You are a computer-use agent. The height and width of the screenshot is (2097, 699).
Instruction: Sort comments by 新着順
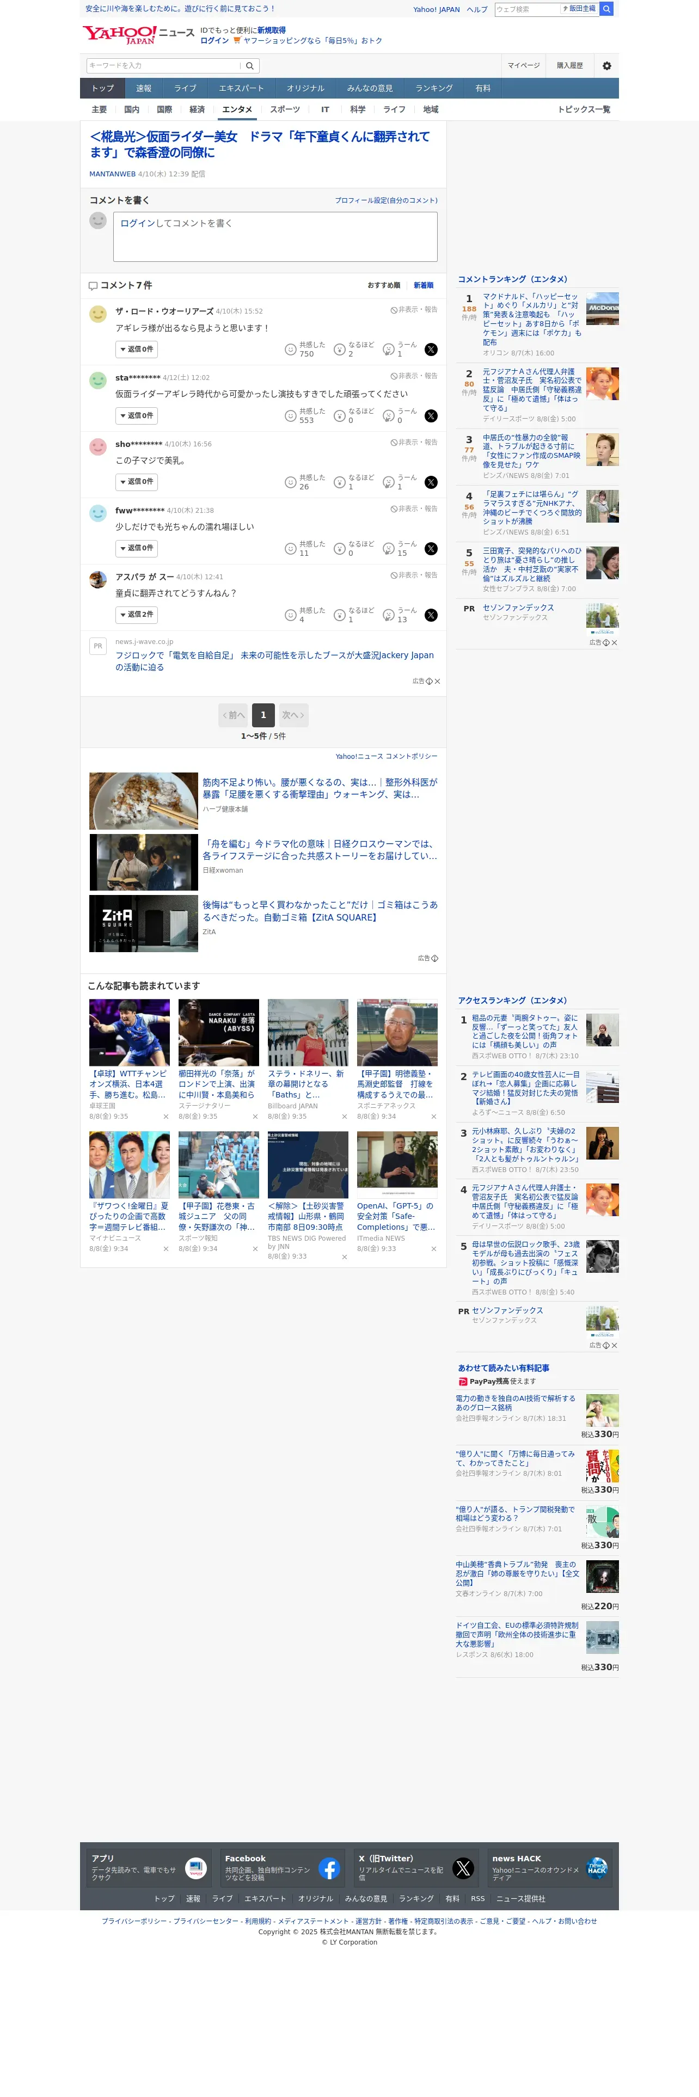coord(423,286)
